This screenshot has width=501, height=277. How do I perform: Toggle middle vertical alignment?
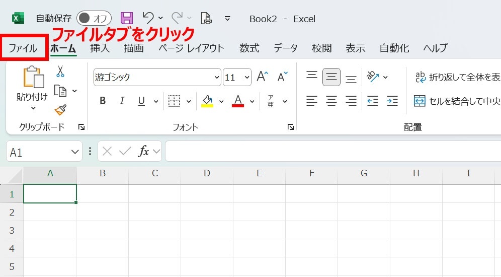coord(331,77)
